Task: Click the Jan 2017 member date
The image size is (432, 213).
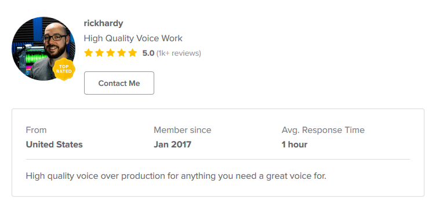Action: (172, 145)
